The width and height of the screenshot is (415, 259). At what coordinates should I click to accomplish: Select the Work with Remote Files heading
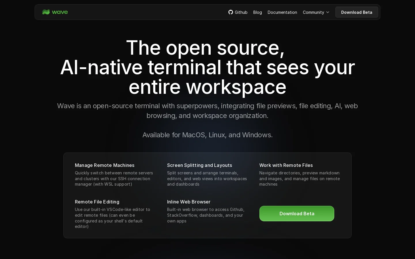pyautogui.click(x=286, y=165)
